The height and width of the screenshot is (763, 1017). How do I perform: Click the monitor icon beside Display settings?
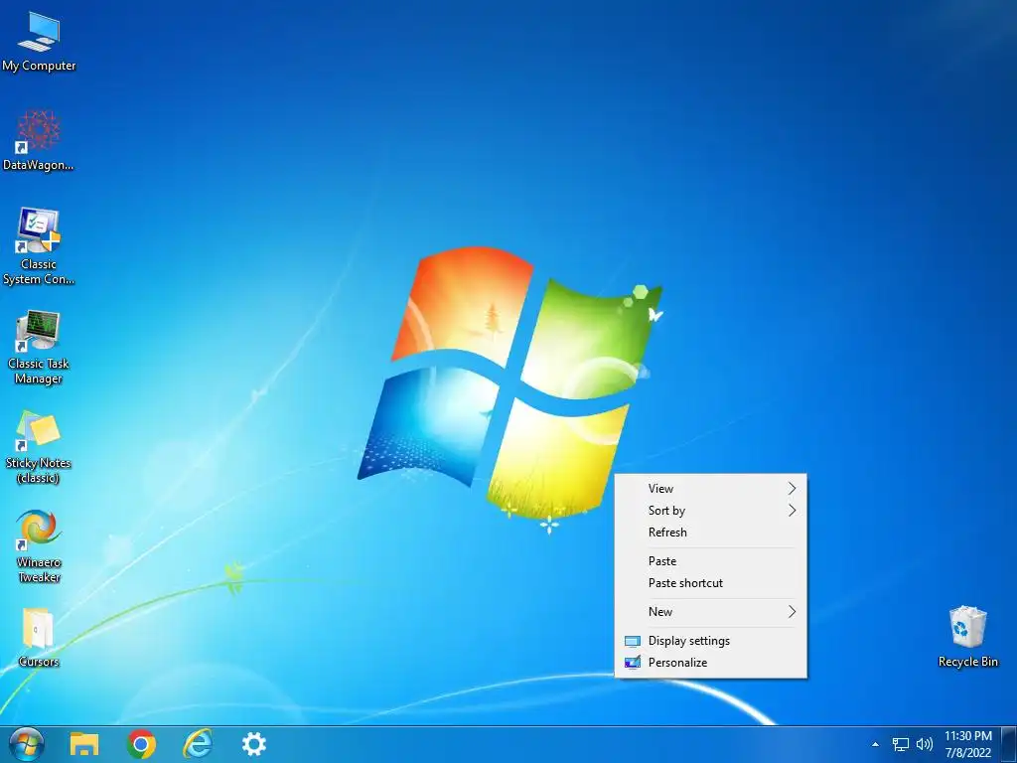(633, 642)
